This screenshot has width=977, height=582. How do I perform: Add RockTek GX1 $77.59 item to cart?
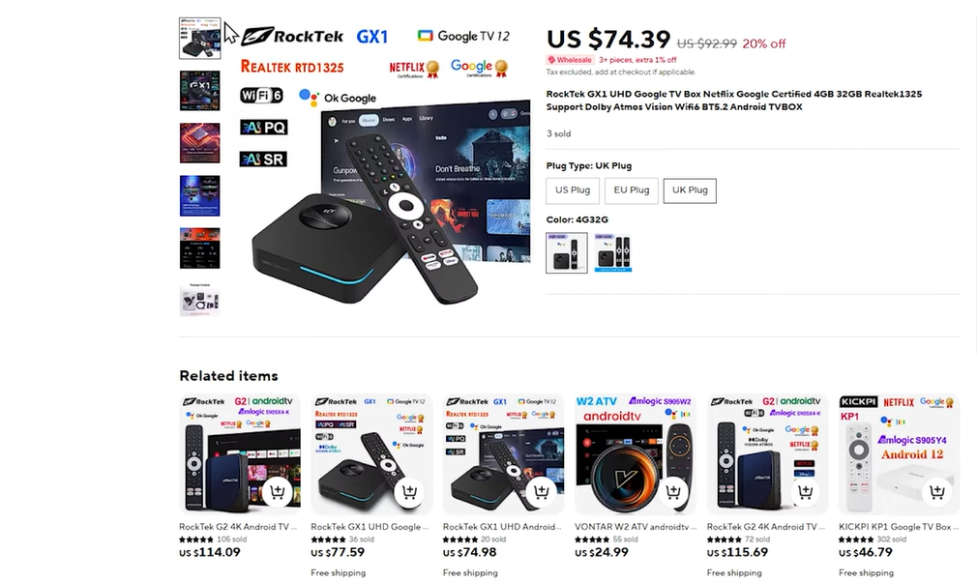click(409, 492)
